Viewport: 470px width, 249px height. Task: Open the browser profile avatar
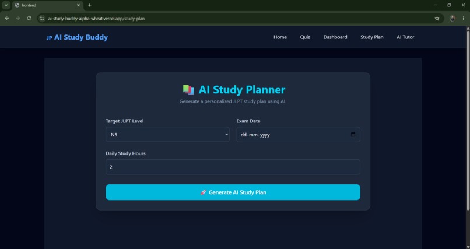[453, 19]
